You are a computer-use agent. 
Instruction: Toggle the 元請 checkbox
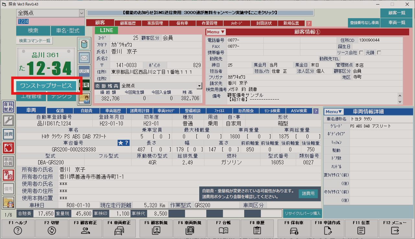pyautogui.click(x=379, y=53)
